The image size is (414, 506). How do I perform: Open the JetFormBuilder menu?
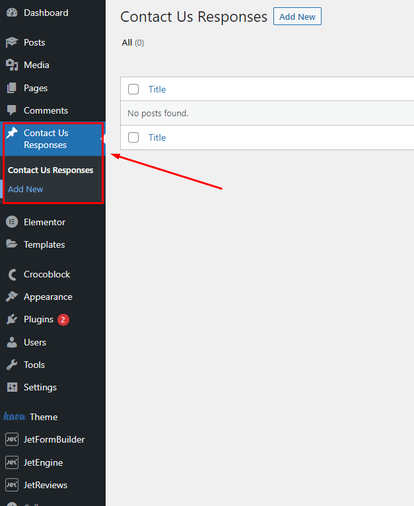pos(54,439)
